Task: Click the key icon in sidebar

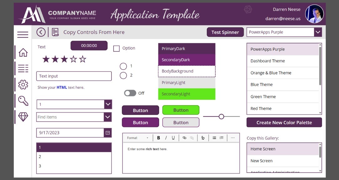Action: coord(23,100)
